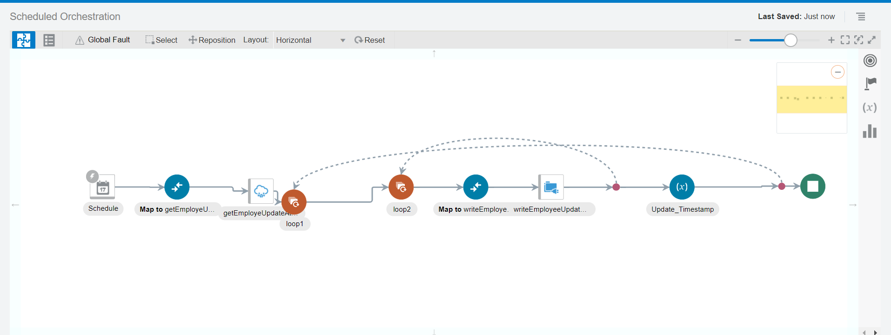Open the Global Fault handler
This screenshot has width=891, height=335.
(103, 40)
